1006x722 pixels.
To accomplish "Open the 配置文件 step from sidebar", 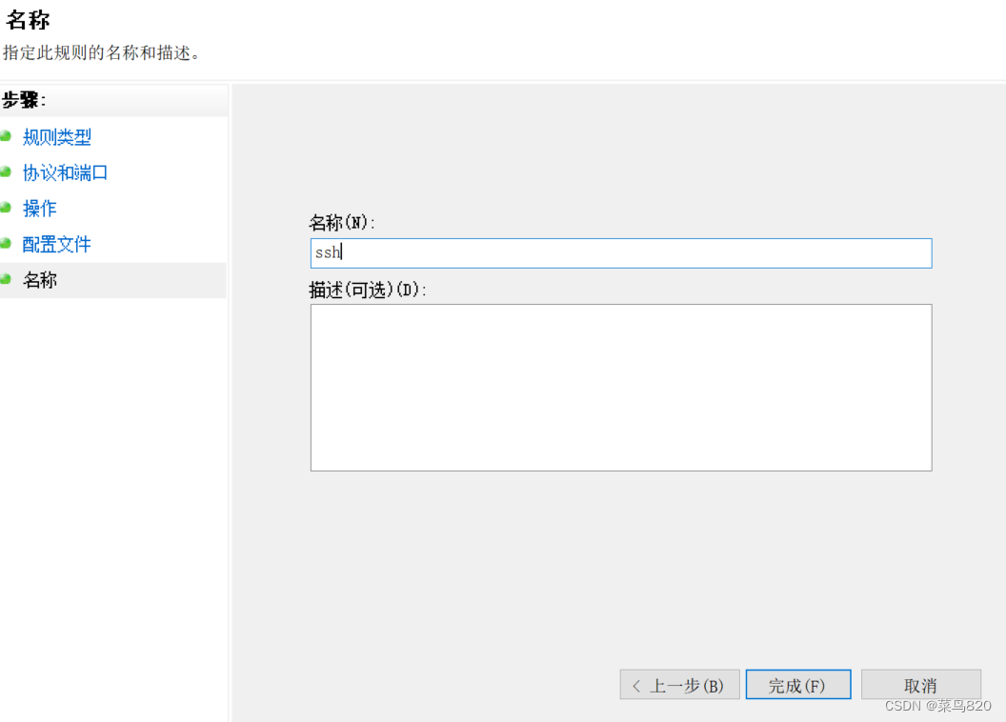I will click(55, 244).
